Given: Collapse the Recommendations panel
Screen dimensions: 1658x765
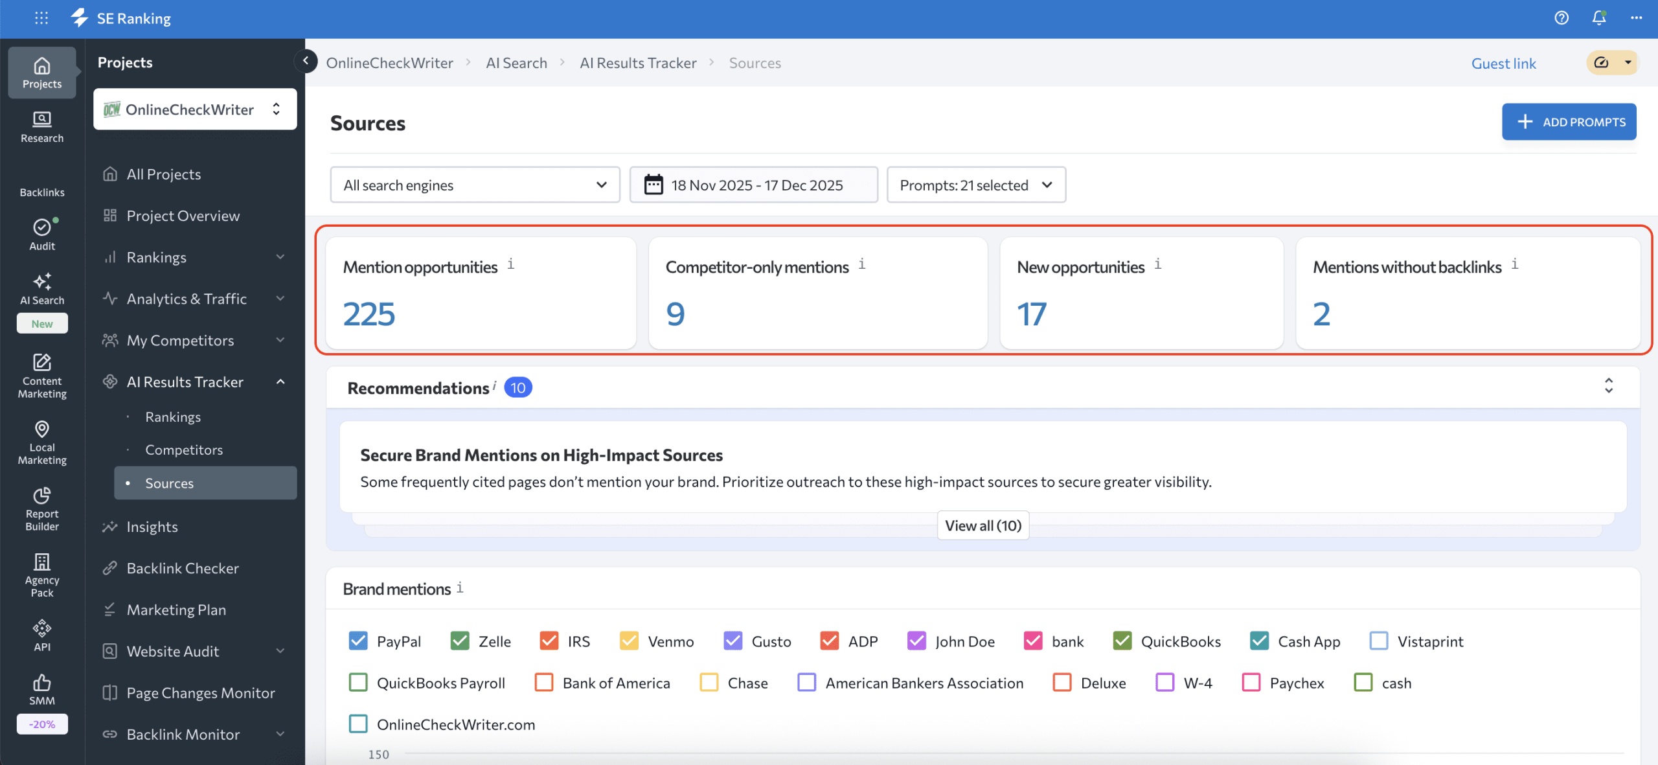Looking at the screenshot, I should click(x=1610, y=387).
